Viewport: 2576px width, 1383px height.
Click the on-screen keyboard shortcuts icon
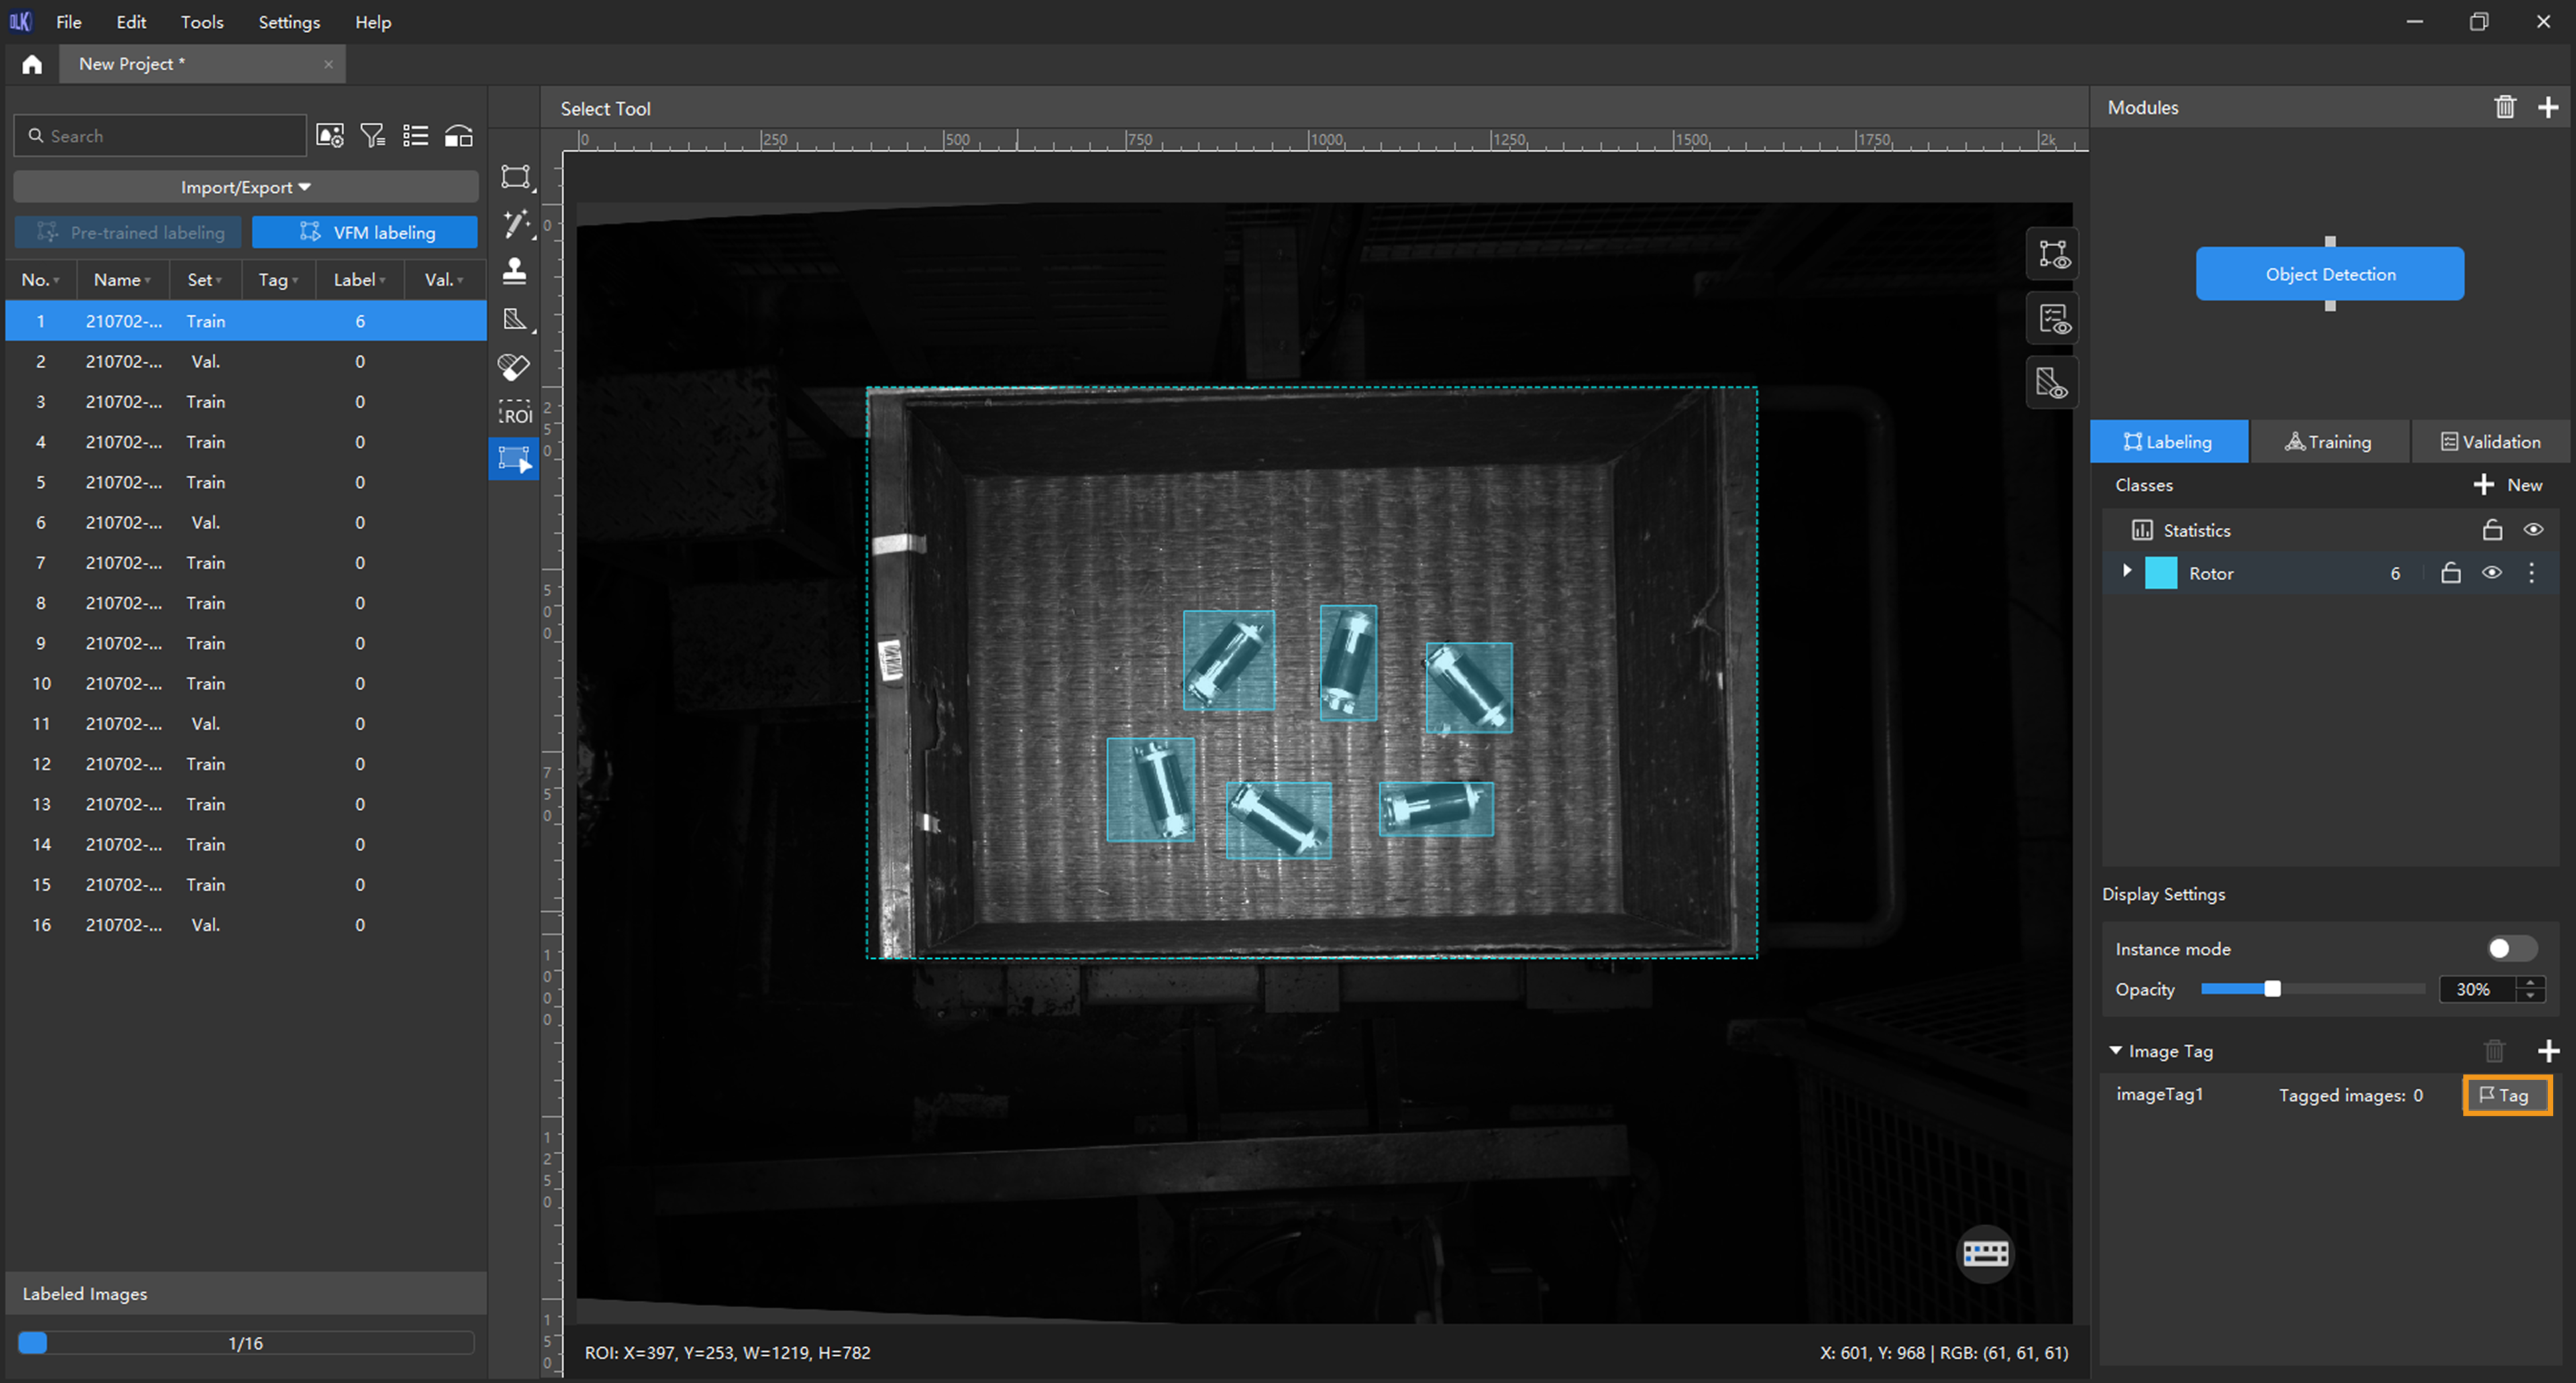[x=1985, y=1253]
